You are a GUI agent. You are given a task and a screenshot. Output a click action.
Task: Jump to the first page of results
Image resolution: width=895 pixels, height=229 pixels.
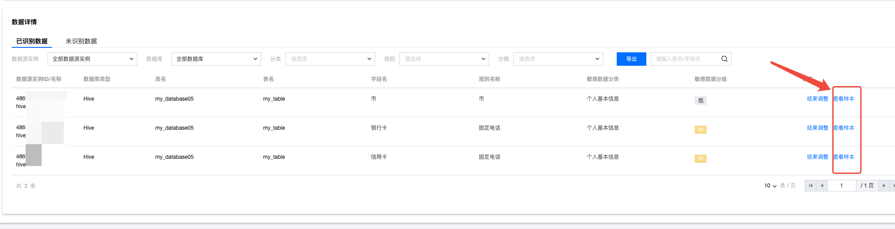pyautogui.click(x=811, y=186)
